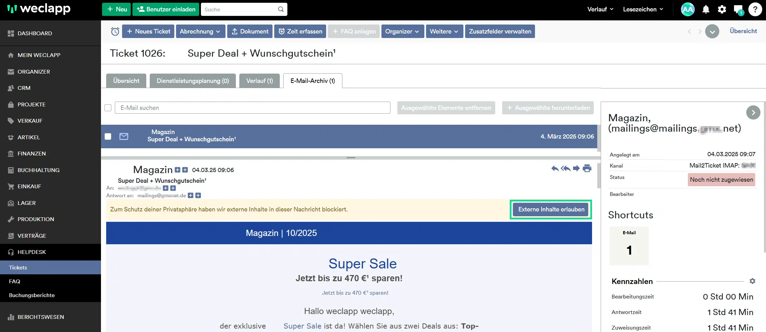Click first plus icon beside Magazin sender
Screen dimensions: 766x332
click(x=177, y=170)
